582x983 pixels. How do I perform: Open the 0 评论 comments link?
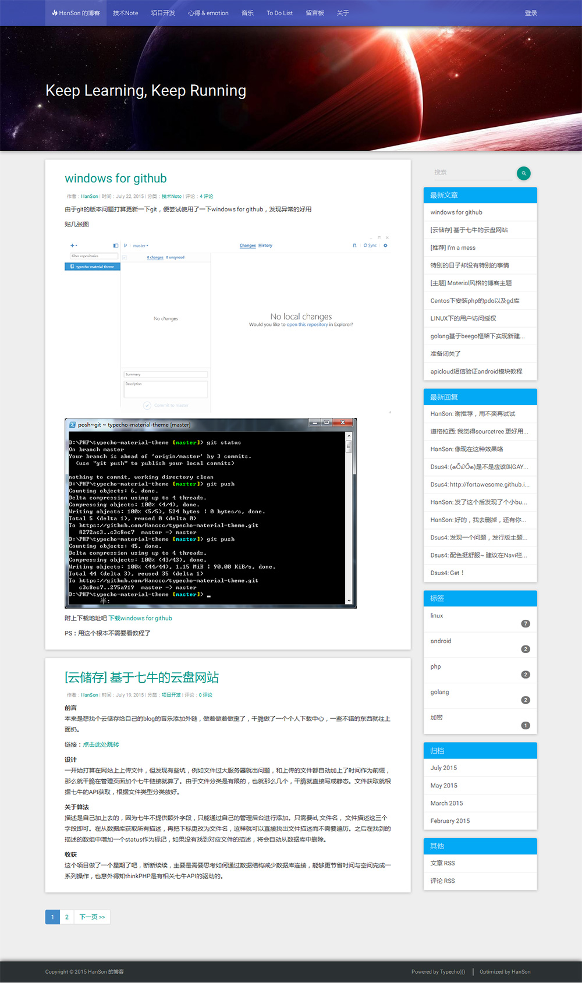(205, 695)
